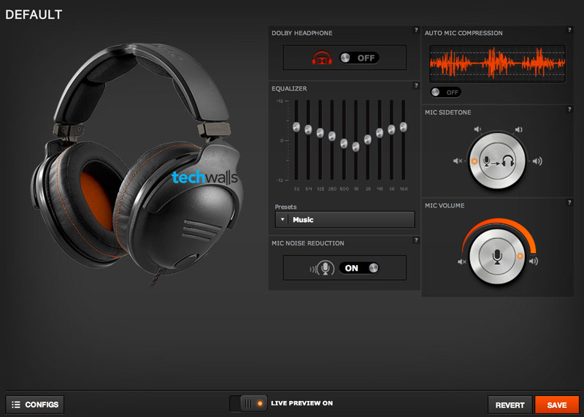The width and height of the screenshot is (584, 417).
Task: Set mic sidetone to maximum volume icon
Action: coord(537,161)
